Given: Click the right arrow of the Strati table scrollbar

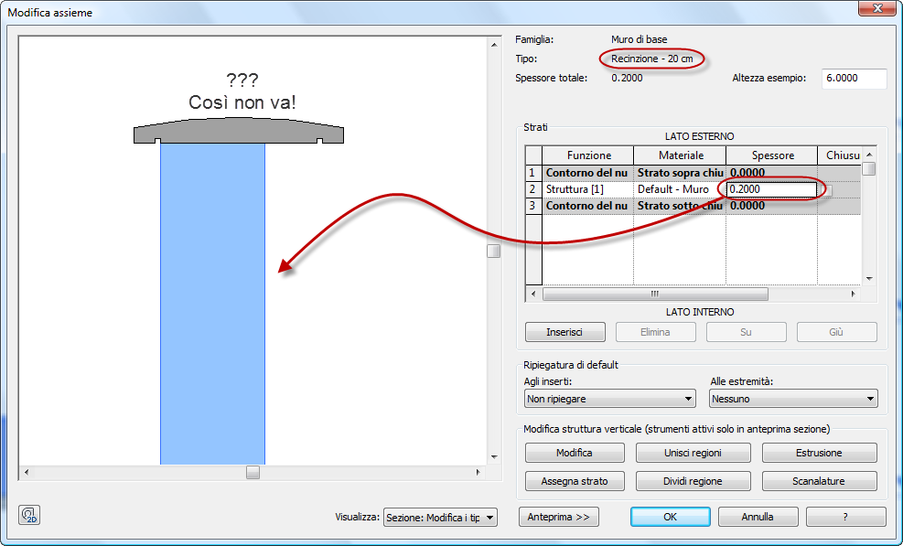Looking at the screenshot, I should coord(853,294).
